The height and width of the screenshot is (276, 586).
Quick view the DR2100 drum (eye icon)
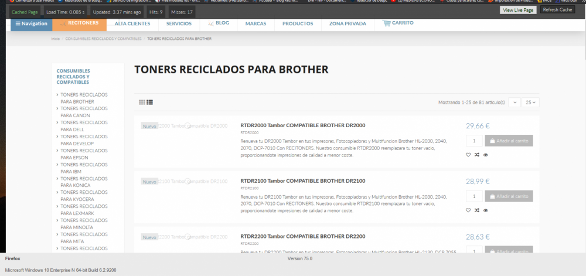[485, 210]
